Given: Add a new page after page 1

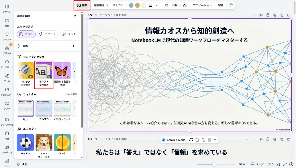Looking at the screenshot, I should 289,15.
